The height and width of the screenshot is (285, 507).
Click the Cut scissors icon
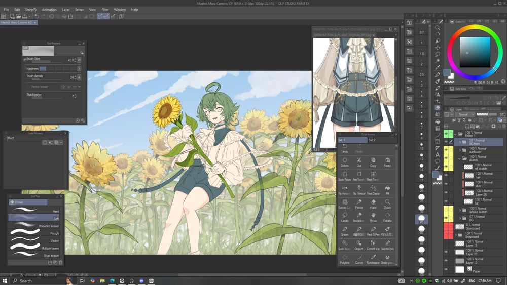pos(358,161)
